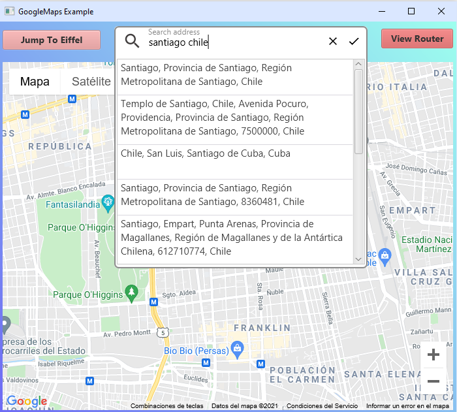This screenshot has height=412, width=457.
Task: Zoom in the map with the plus button
Action: [x=433, y=355]
